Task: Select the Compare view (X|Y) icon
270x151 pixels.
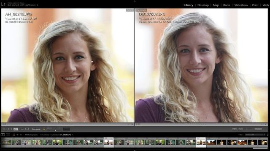Action: [x=16, y=129]
